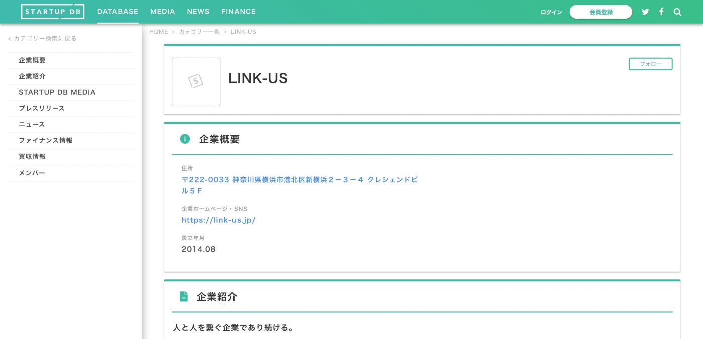Screen dimensions: 703x339
Task: Click the ログイン link
Action: pyautogui.click(x=551, y=12)
